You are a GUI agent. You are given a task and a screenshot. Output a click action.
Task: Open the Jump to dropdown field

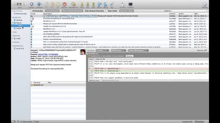point(190,11)
